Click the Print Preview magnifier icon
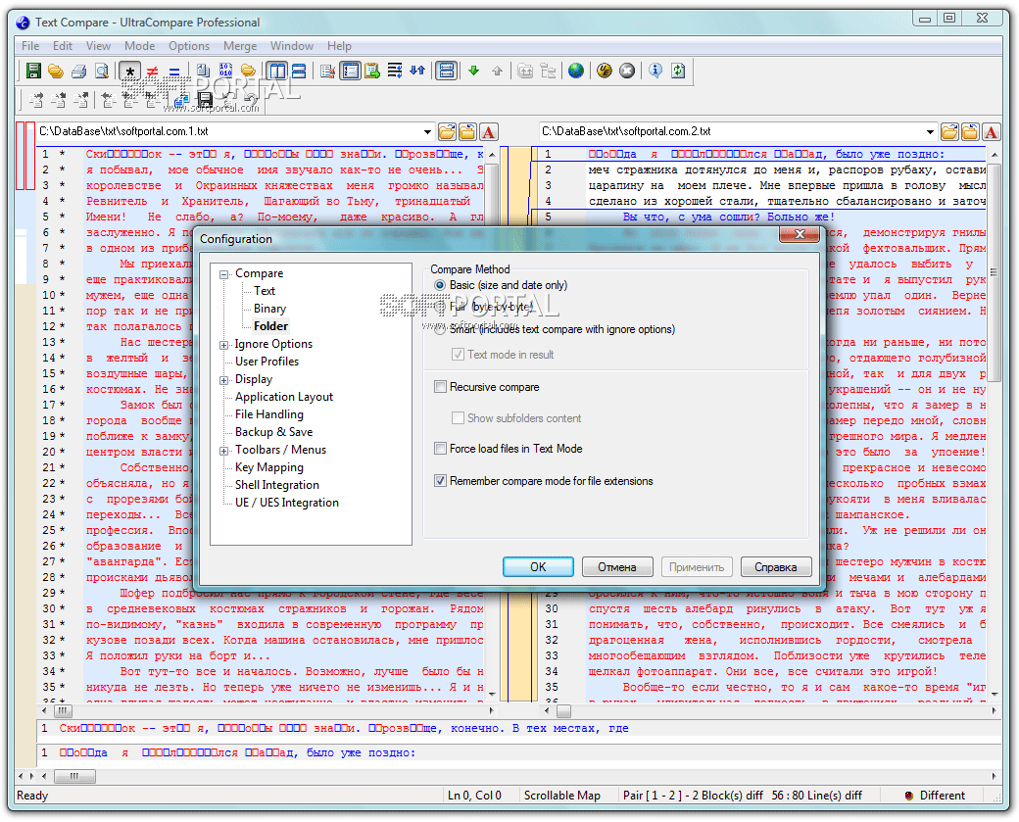This screenshot has width=1019, height=822. coord(101,71)
